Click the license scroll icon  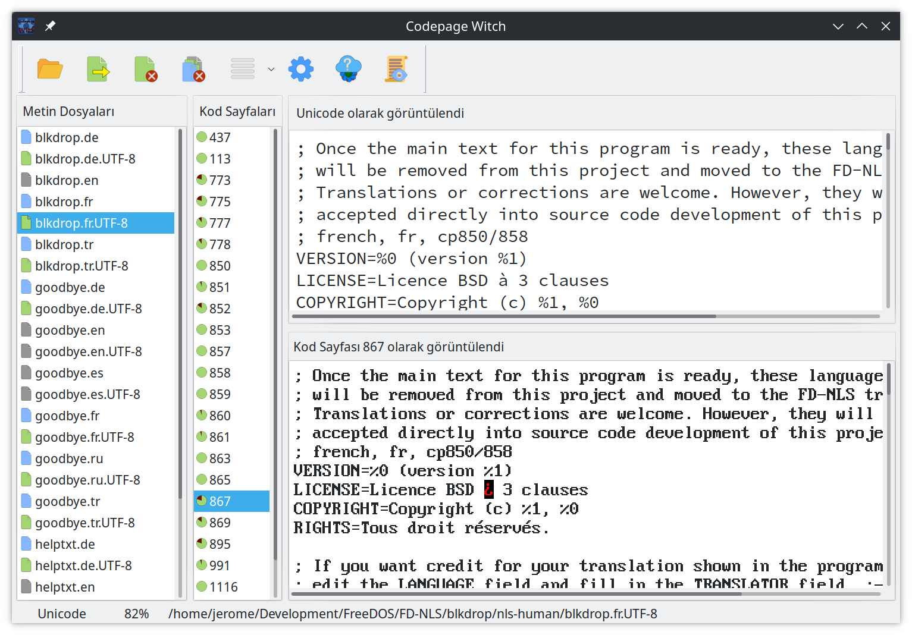(396, 70)
